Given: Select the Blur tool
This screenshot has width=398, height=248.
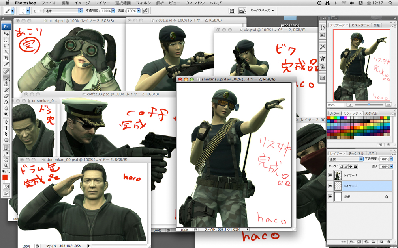Looking at the screenshot, I should [6, 108].
